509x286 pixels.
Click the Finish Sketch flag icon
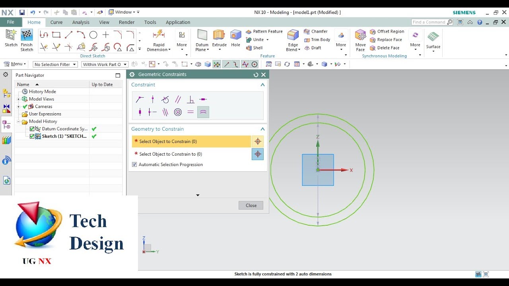click(27, 35)
